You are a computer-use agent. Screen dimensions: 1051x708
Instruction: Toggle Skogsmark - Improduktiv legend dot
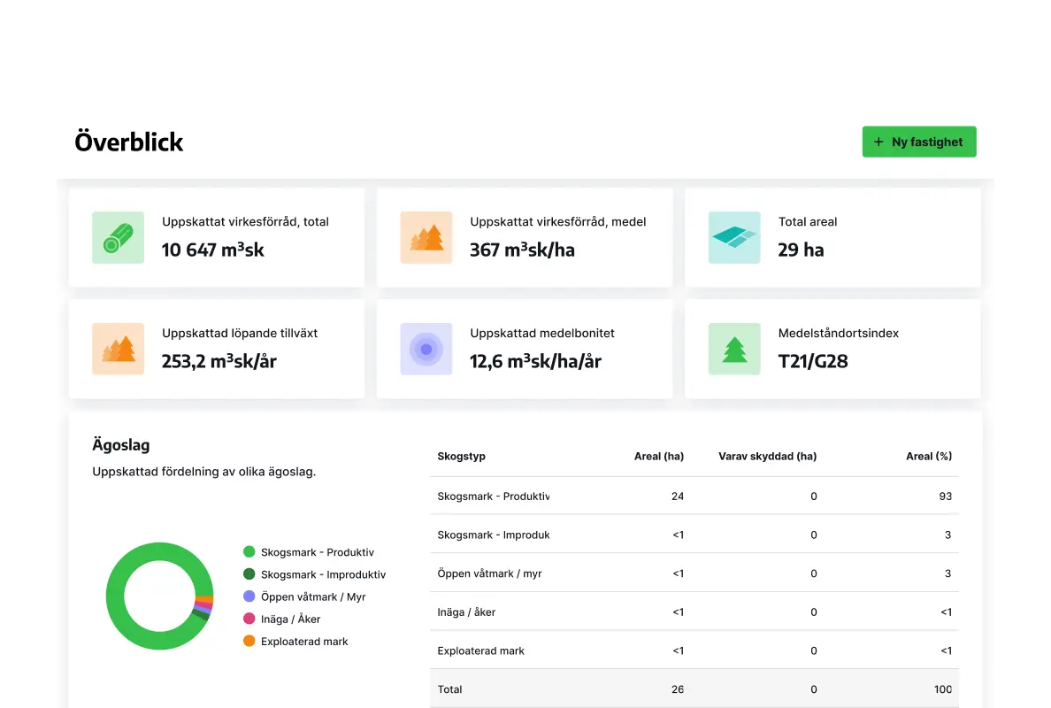pos(249,574)
